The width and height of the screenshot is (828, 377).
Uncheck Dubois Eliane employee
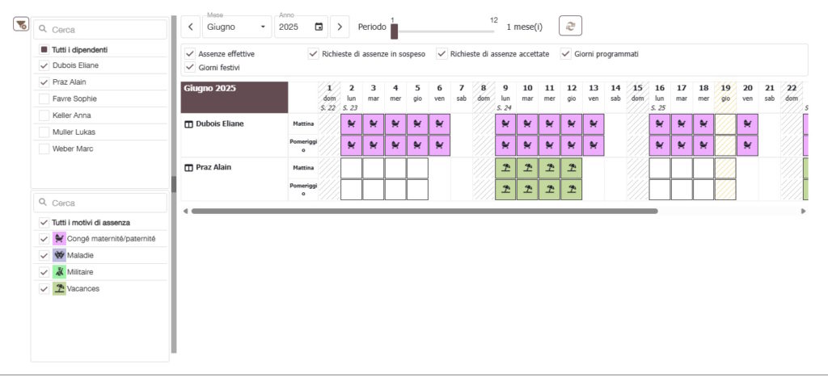(x=44, y=65)
